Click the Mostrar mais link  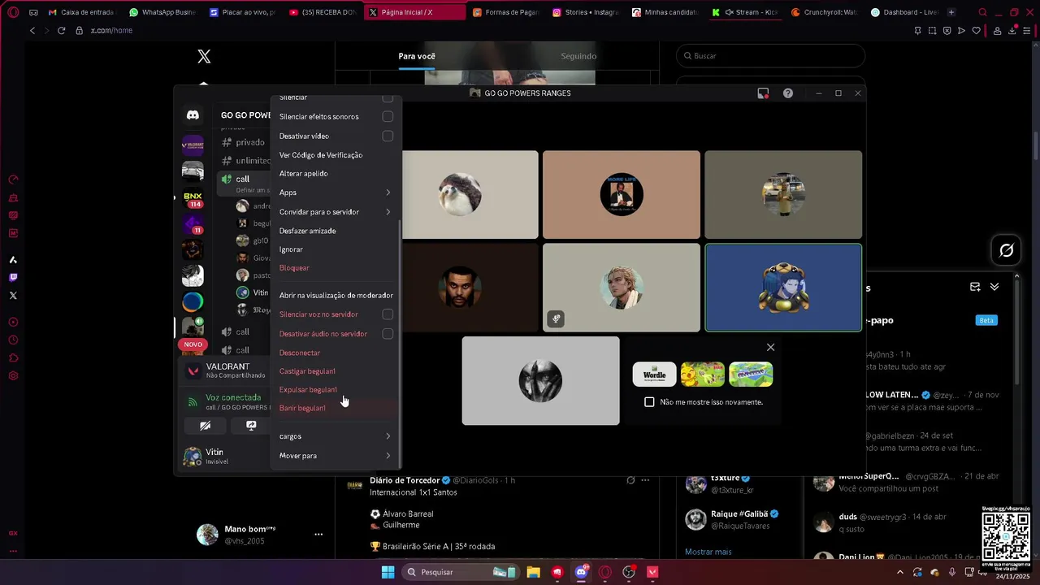click(x=708, y=552)
